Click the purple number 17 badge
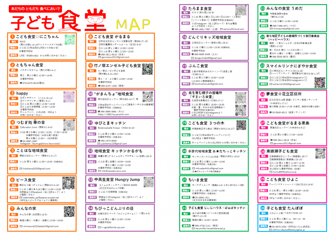This screenshot has width=334, height=236. point(184,66)
